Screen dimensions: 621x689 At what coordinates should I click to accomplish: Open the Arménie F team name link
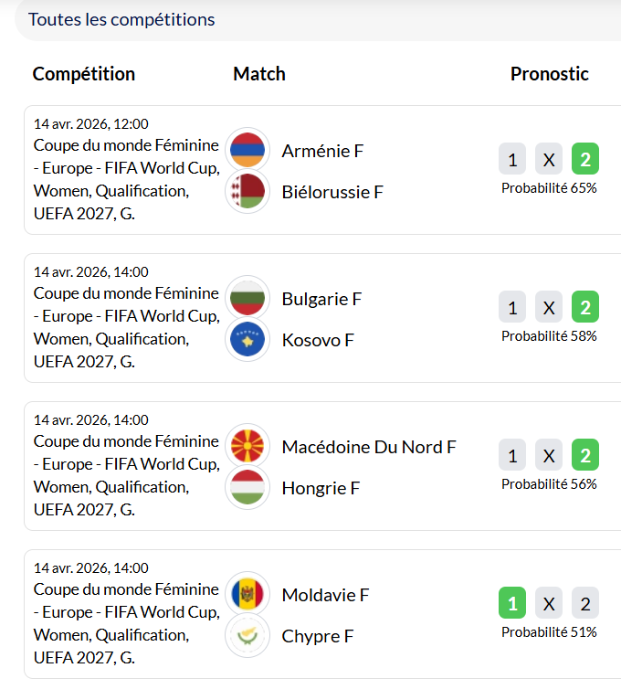click(x=322, y=151)
